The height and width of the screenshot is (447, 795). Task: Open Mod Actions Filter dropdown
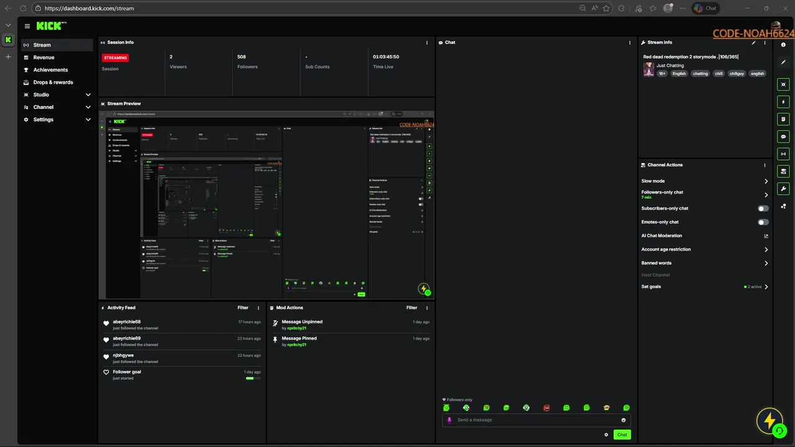click(412, 308)
